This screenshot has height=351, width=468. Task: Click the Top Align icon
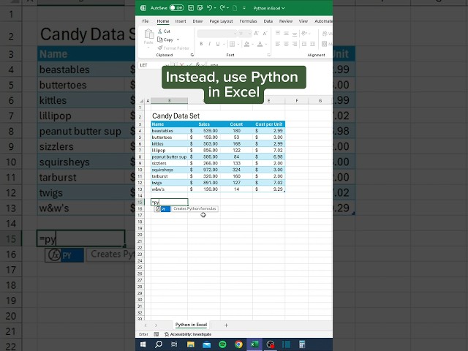[x=278, y=34]
